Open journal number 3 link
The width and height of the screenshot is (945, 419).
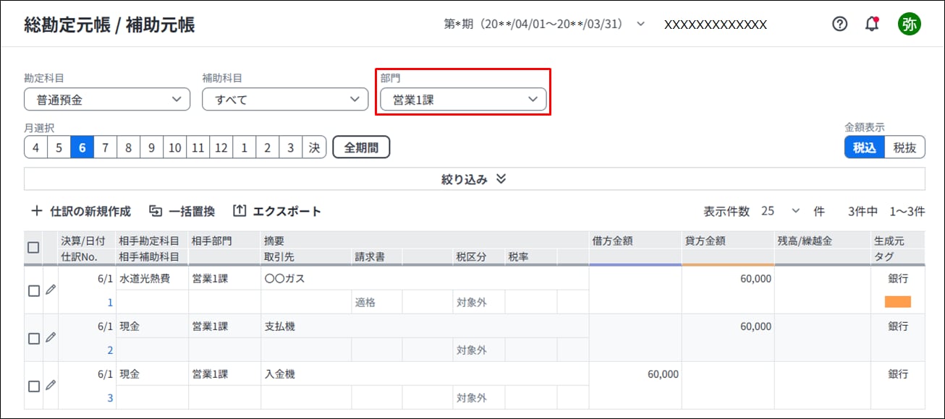coord(110,397)
